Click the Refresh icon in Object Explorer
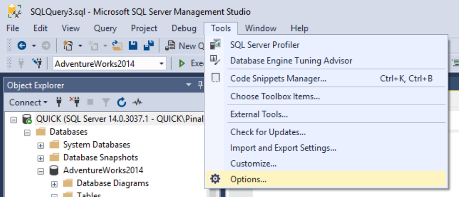Image resolution: width=459 pixels, height=197 pixels. coord(122,102)
